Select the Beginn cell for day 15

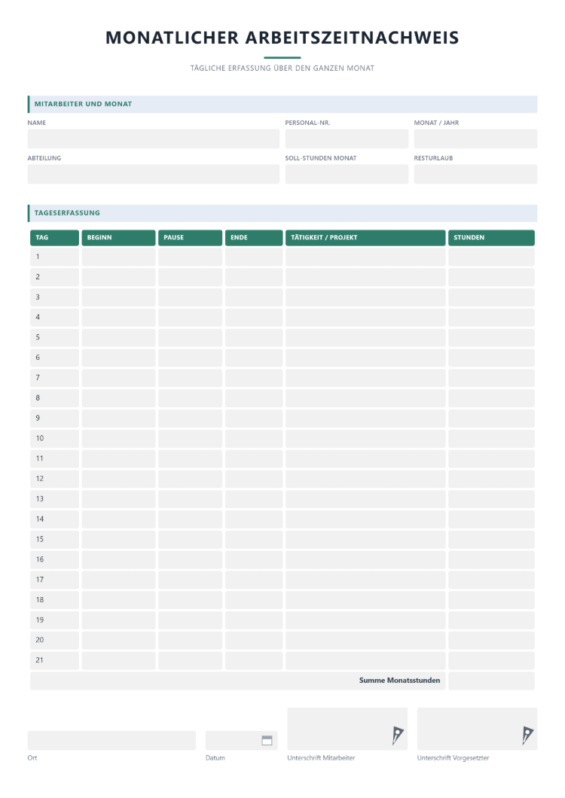118,539
